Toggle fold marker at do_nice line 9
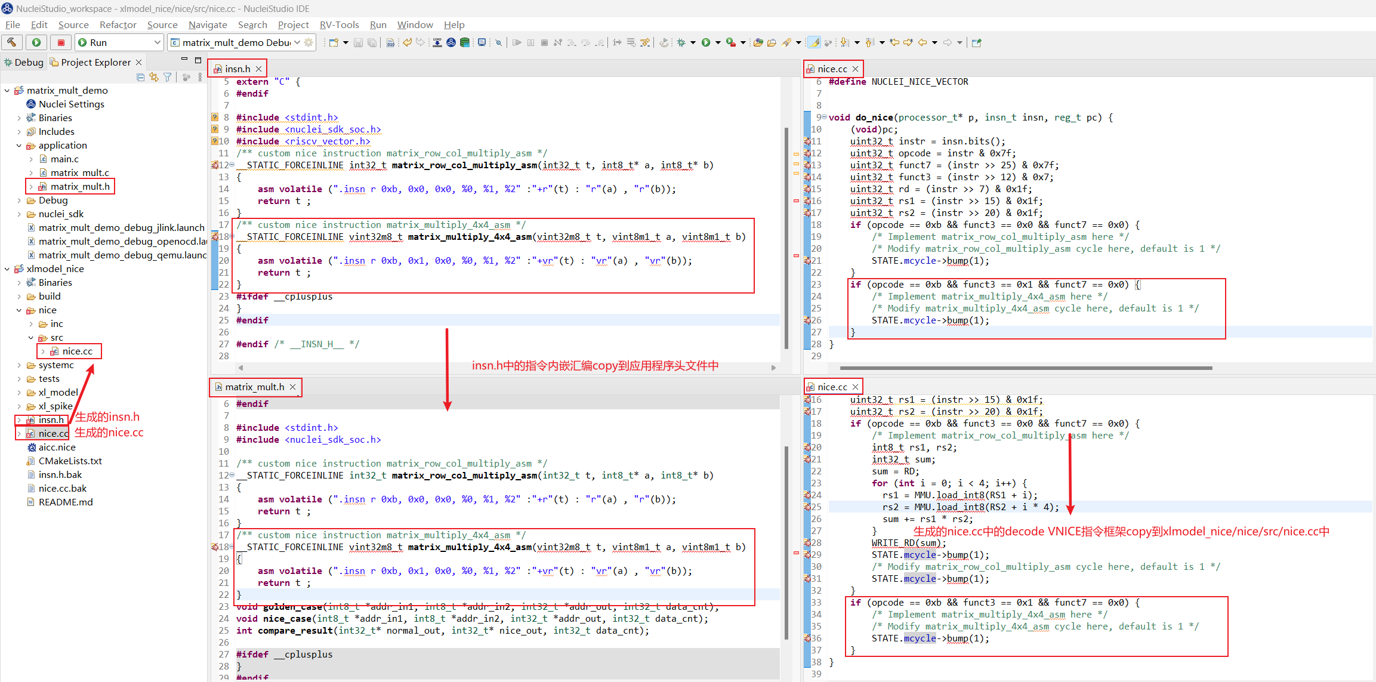Screen dimensions: 1376x682 pyautogui.click(x=824, y=118)
